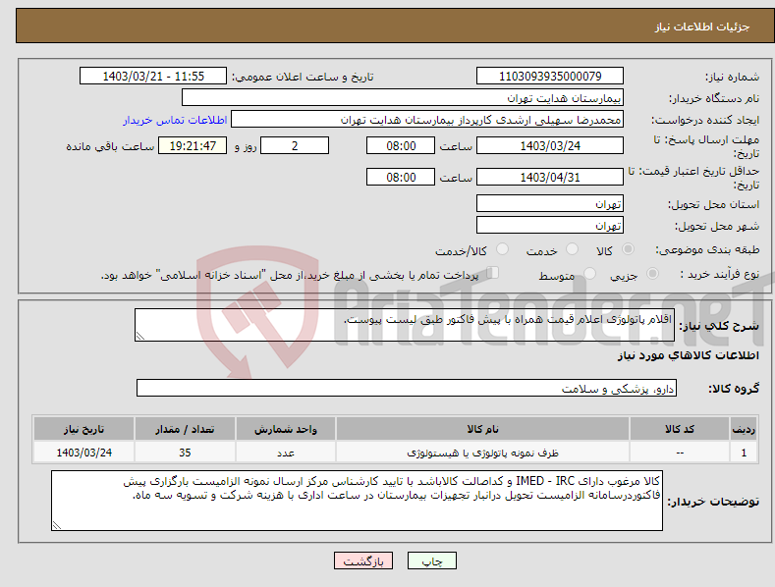Screen dimensions: 775x587
Task: Click the request creator field محمدرضا سهیلی ارشدی
Action: pos(427,119)
